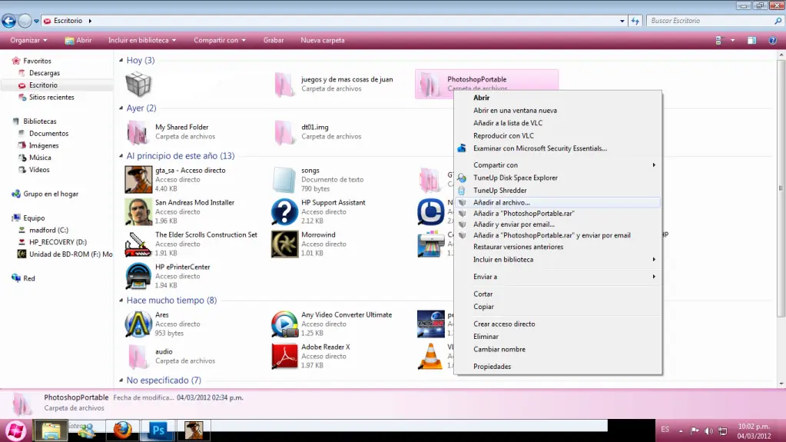Screen dimensions: 786x442
Task: Select the gta_sa shortcut icon
Action: (x=138, y=179)
